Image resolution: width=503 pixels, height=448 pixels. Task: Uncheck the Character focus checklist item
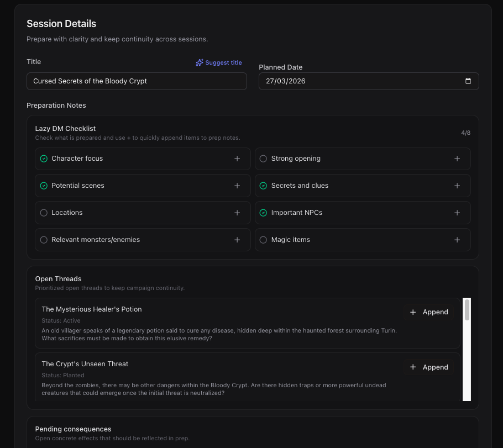pyautogui.click(x=44, y=159)
